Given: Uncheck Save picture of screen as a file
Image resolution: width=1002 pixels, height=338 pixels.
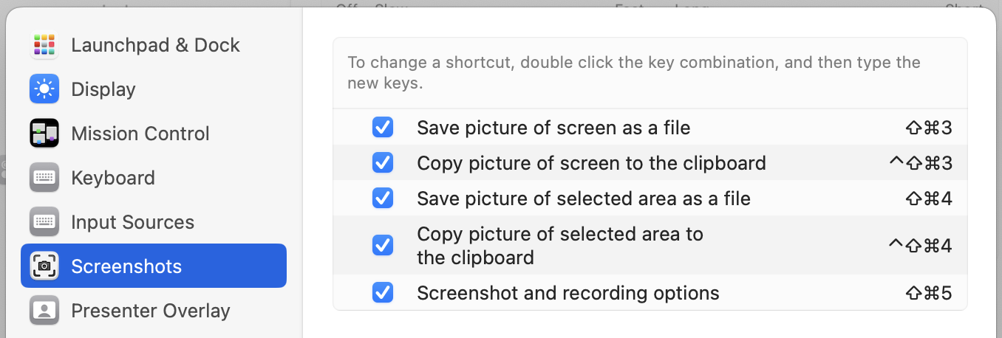Looking at the screenshot, I should [x=383, y=128].
